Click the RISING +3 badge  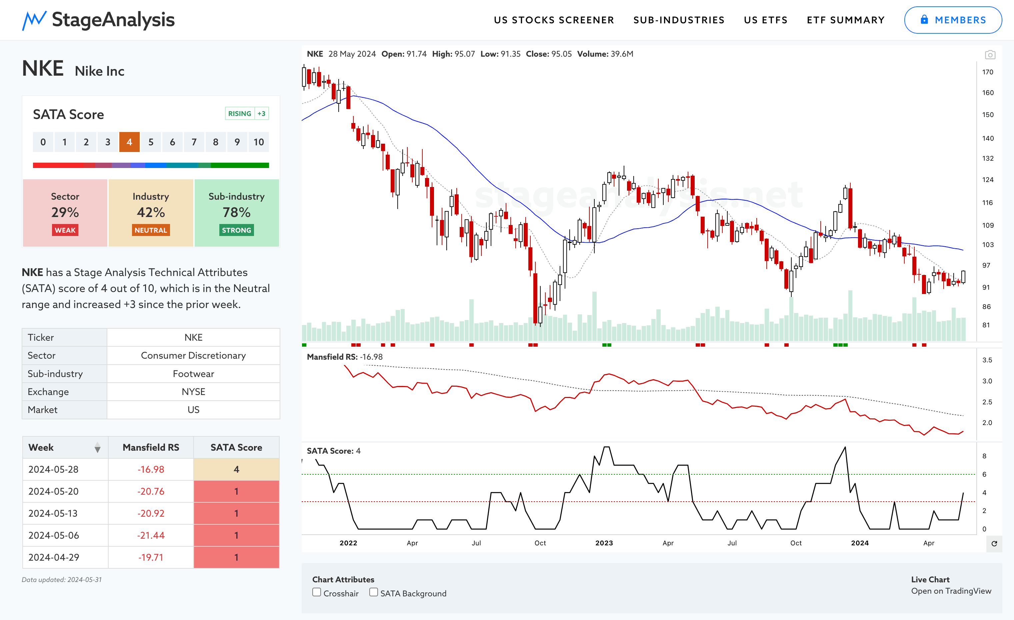click(247, 114)
